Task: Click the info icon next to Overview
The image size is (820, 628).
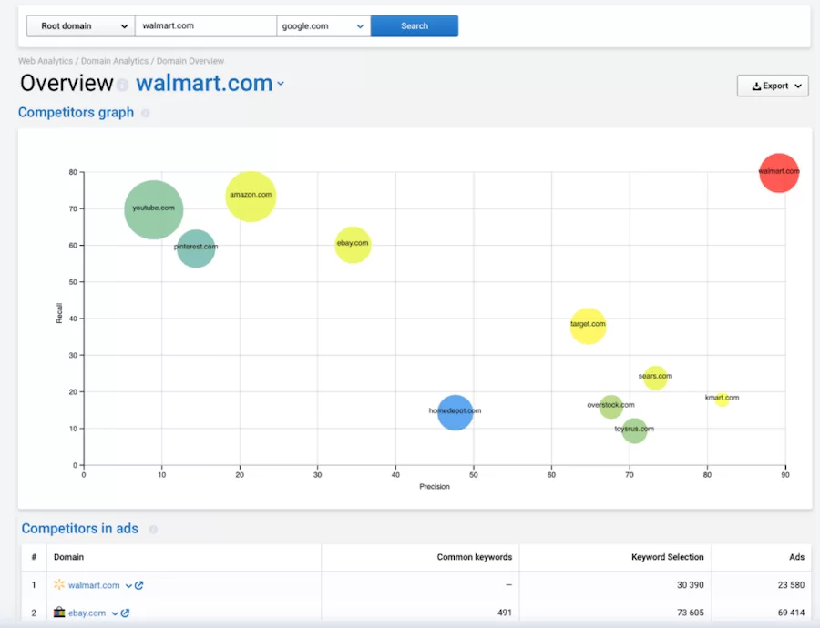Action: 122,86
